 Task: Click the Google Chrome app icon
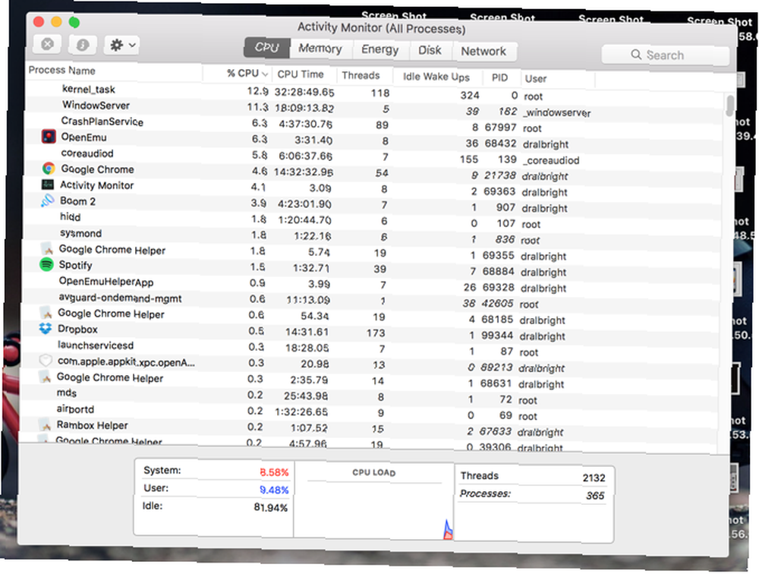[48, 169]
